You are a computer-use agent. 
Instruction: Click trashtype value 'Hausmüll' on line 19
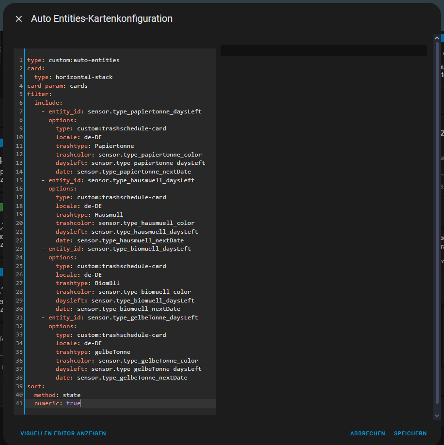[109, 215]
